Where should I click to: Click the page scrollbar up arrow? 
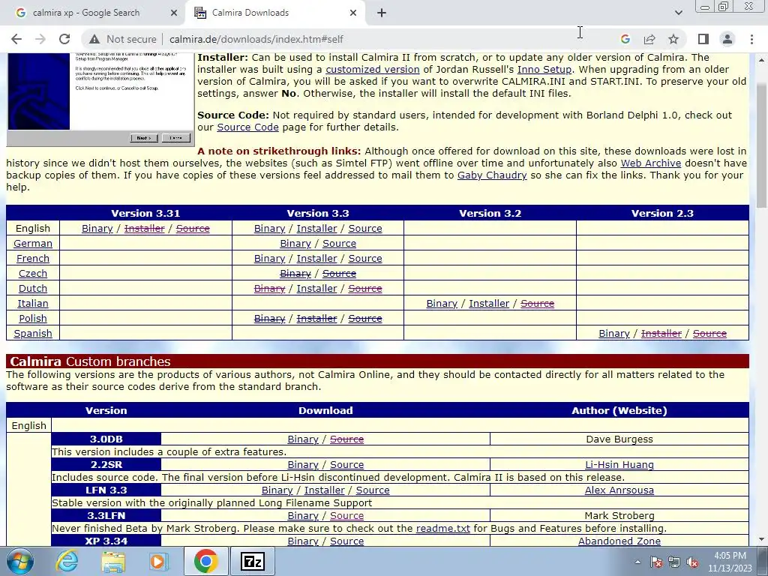762,60
